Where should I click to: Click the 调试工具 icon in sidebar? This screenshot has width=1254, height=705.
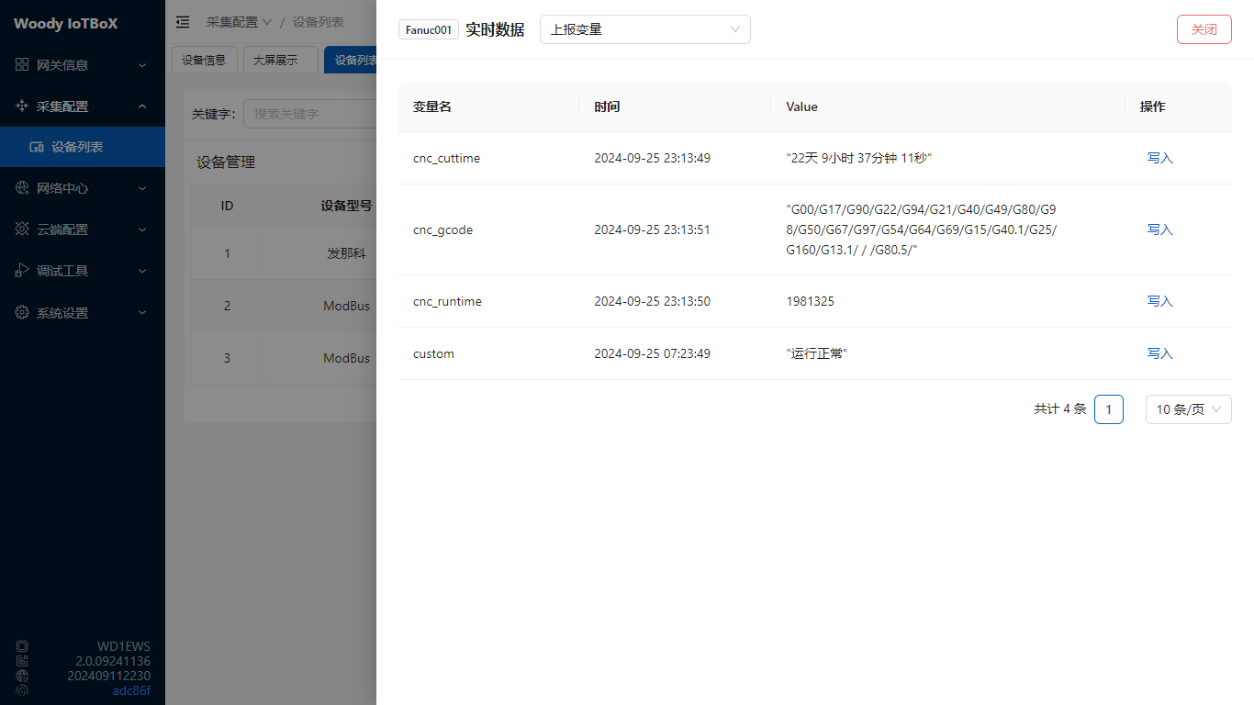[22, 271]
